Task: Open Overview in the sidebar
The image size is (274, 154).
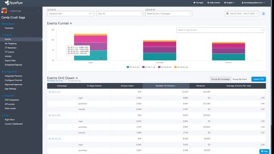Action: click(9, 28)
